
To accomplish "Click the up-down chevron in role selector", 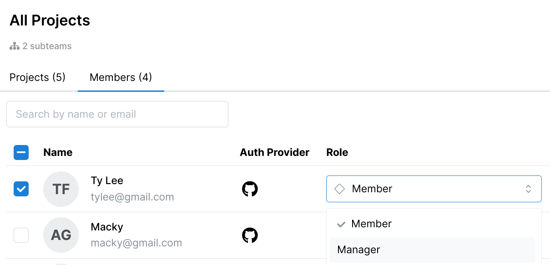I will (x=528, y=189).
